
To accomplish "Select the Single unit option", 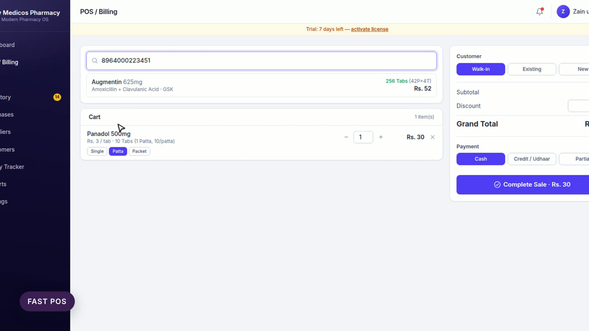I will pos(97,151).
